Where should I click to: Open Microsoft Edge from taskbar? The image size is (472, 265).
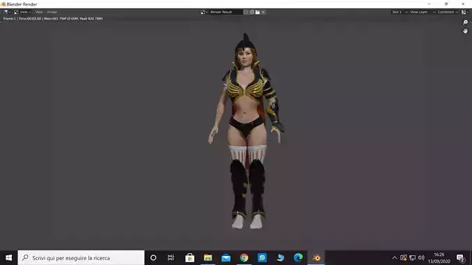tap(298, 258)
